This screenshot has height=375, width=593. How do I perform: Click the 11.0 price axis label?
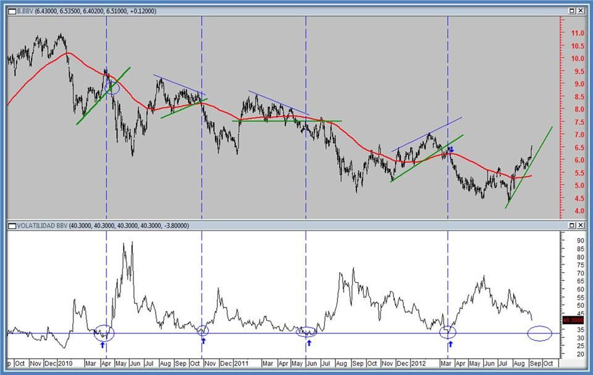pos(578,33)
